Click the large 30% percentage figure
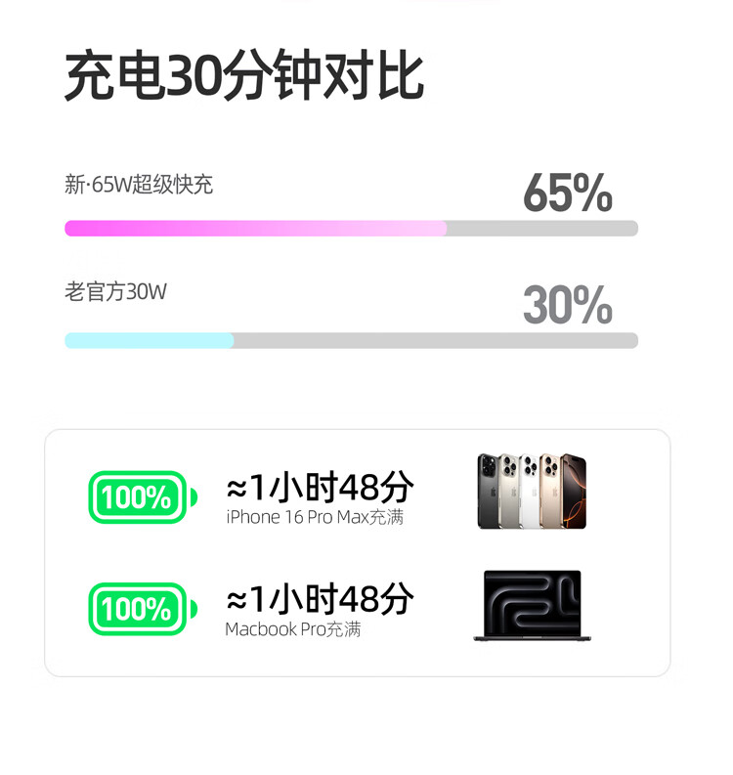The image size is (733, 775). [567, 305]
